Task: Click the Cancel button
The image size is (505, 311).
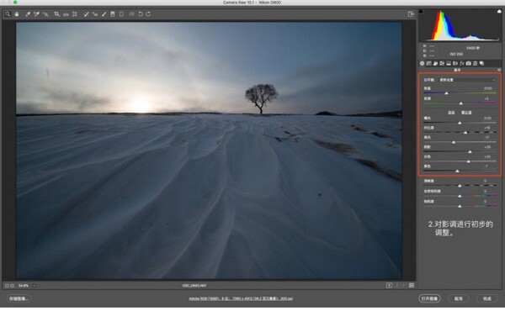Action: tap(459, 298)
